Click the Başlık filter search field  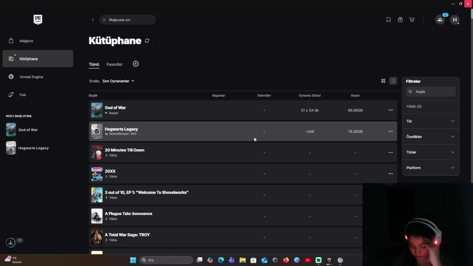click(x=431, y=92)
